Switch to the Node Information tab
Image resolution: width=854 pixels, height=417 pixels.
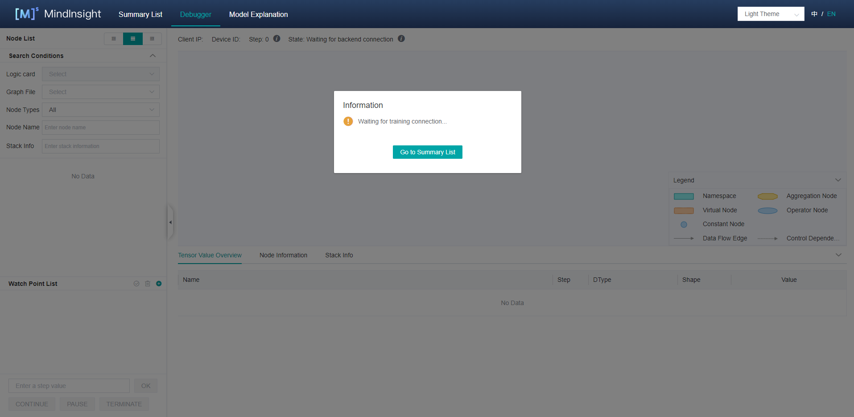coord(283,255)
